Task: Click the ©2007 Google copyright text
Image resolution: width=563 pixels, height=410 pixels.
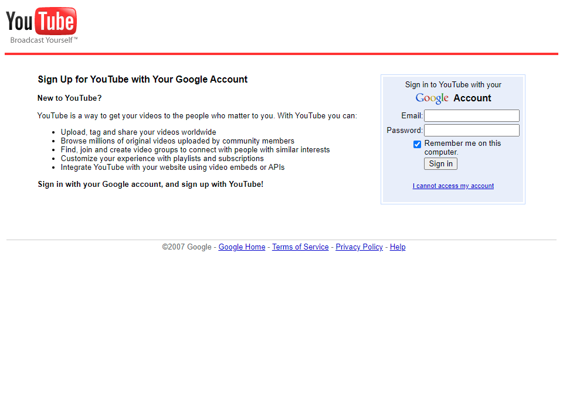Action: click(186, 247)
